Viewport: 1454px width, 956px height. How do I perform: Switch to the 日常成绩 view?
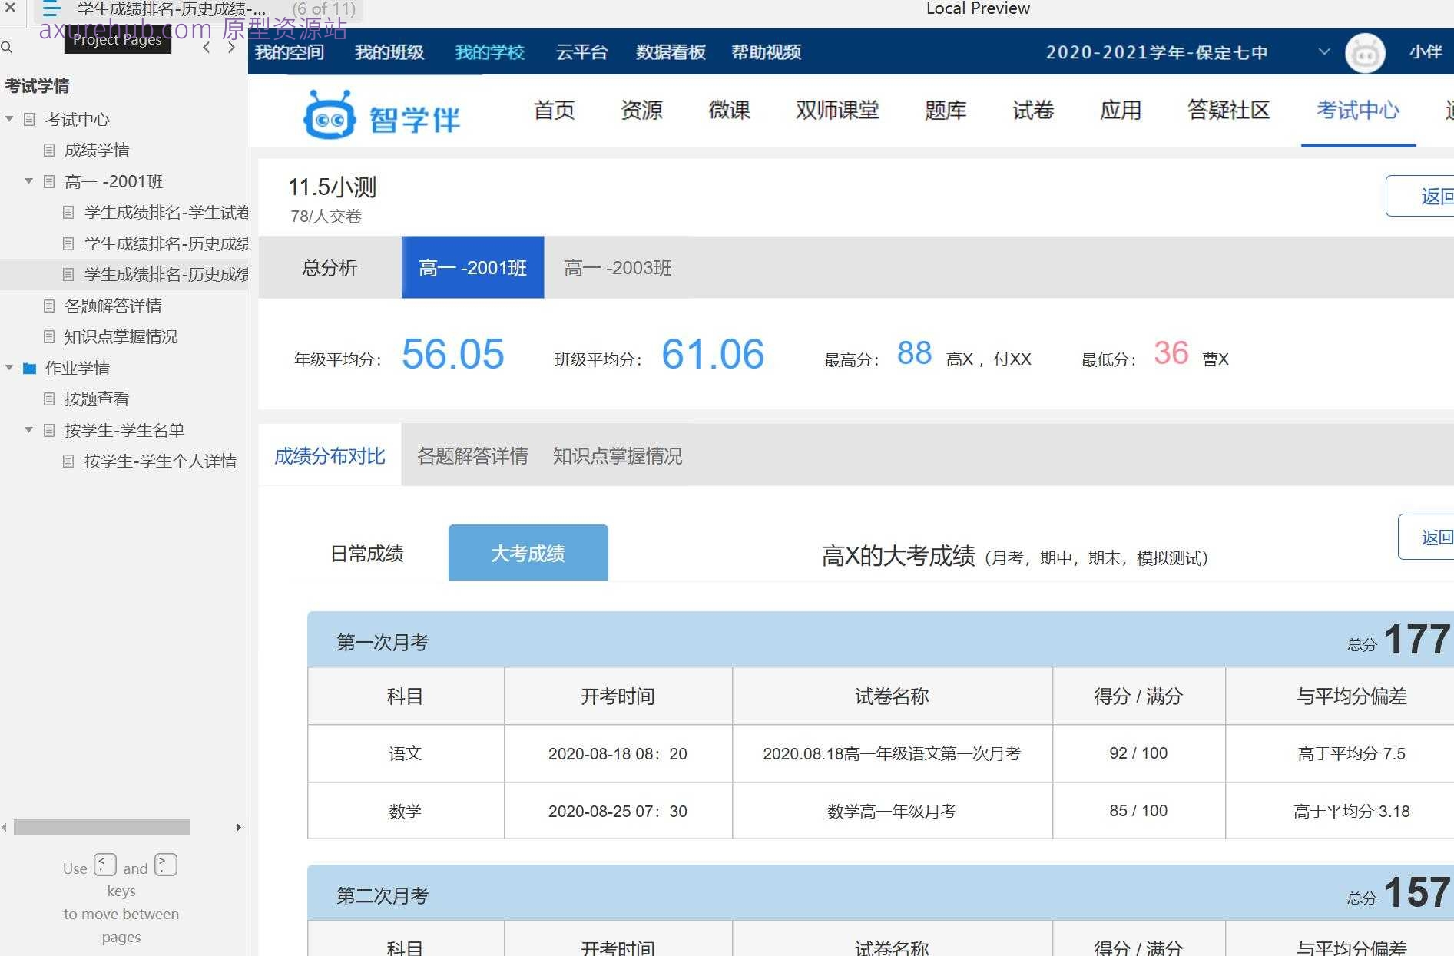[368, 552]
